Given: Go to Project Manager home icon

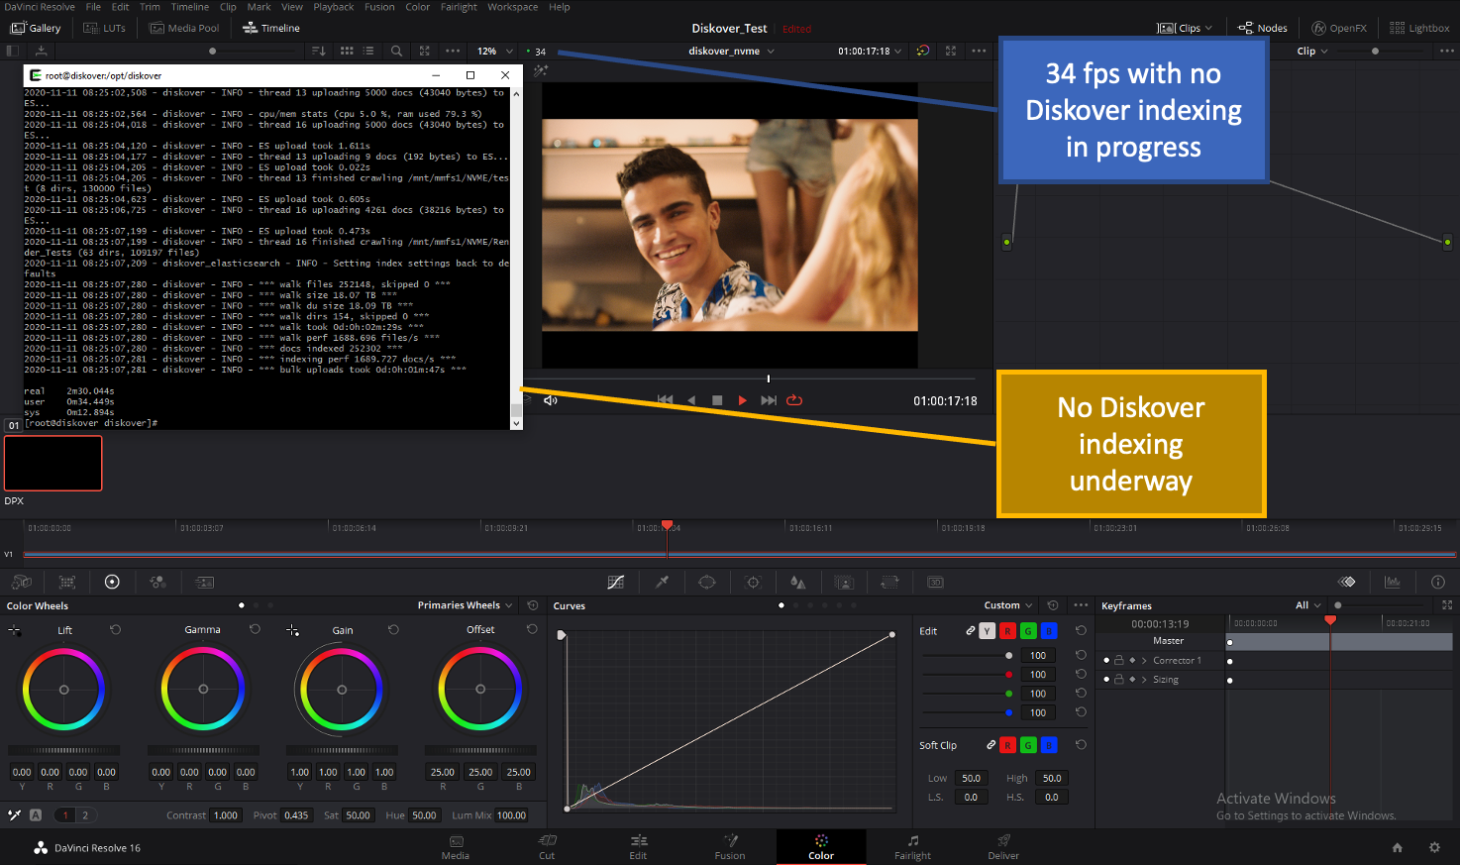Looking at the screenshot, I should 1398,848.
